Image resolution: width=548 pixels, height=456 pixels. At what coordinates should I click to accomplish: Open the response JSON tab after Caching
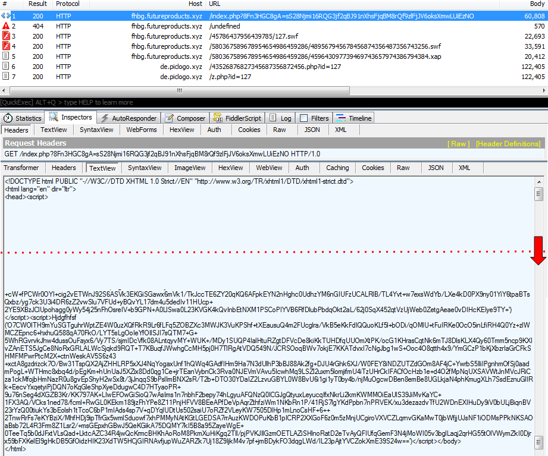coord(436,168)
